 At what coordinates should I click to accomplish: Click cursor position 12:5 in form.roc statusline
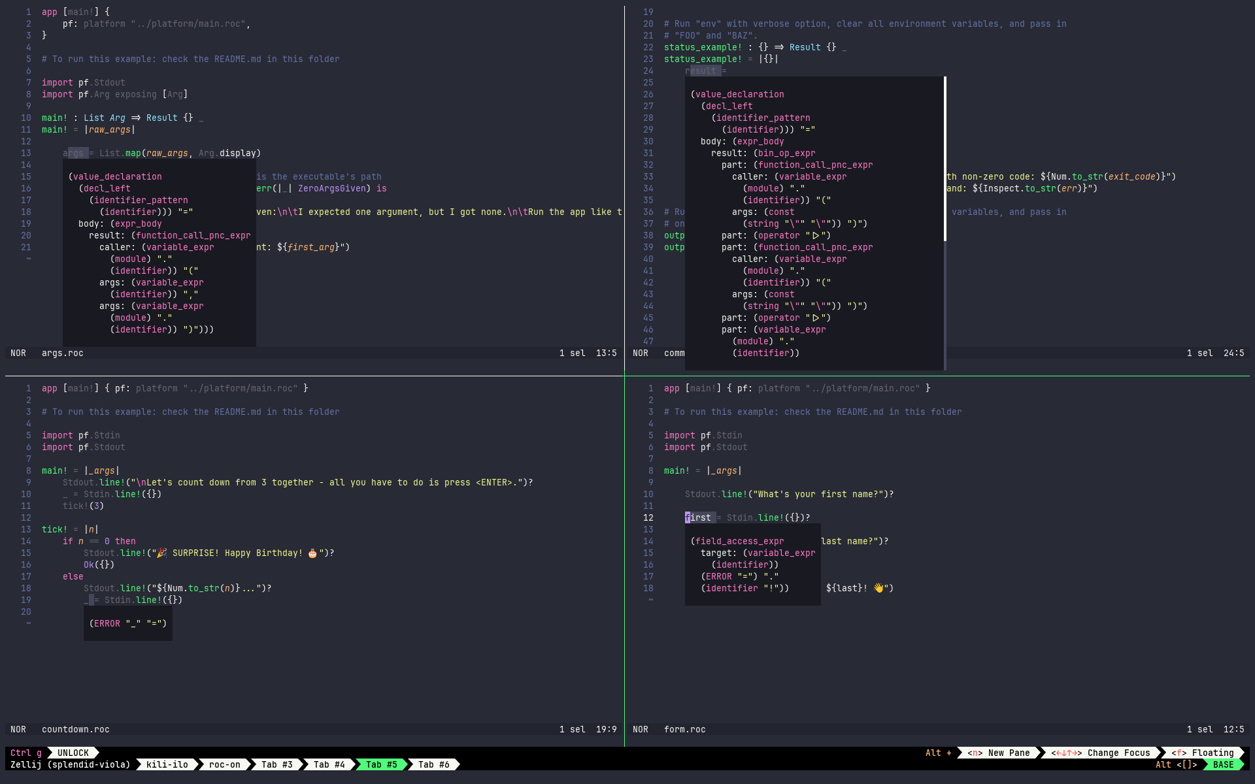tap(1233, 729)
